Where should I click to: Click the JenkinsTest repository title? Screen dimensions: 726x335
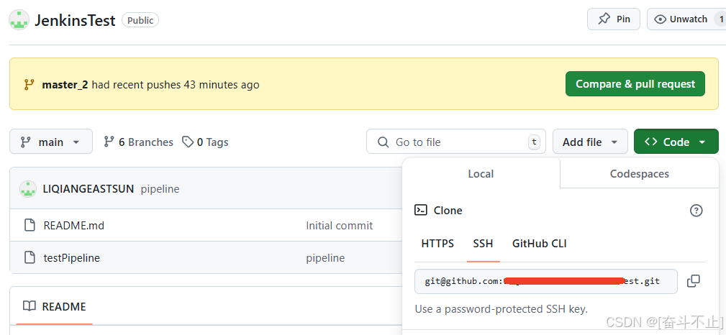click(x=75, y=20)
